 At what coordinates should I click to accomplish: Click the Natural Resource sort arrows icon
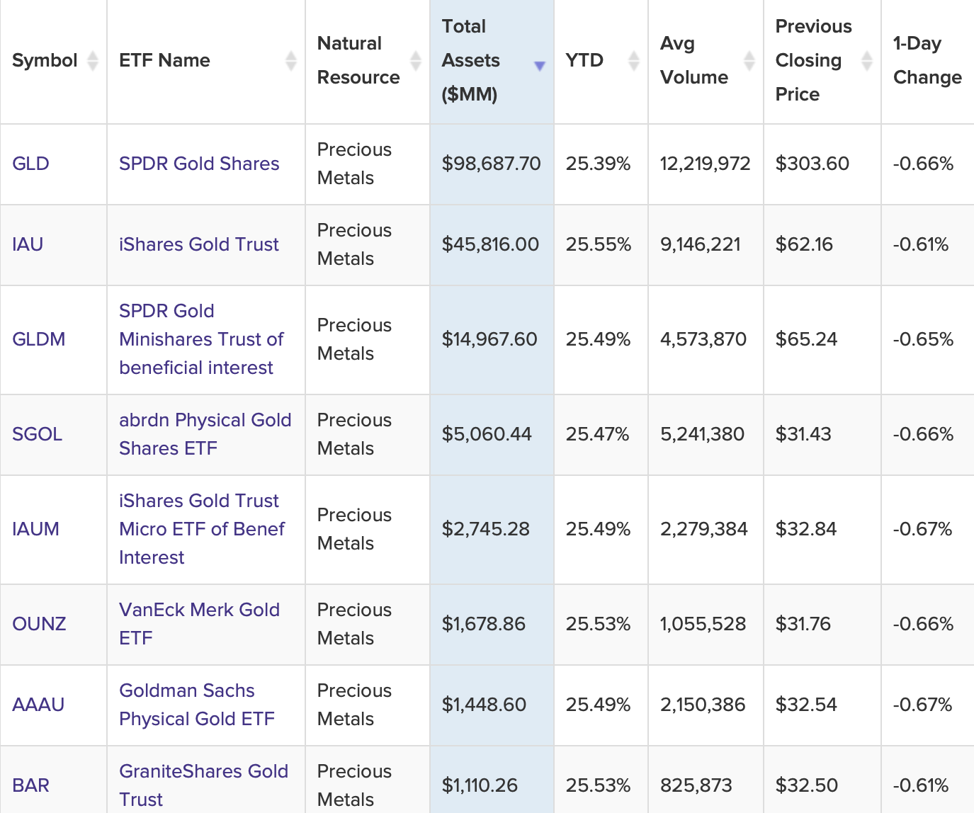tap(416, 61)
